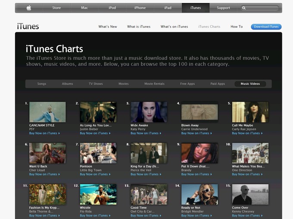Open the What's New link
The image size is (293, 219).
click(x=108, y=27)
